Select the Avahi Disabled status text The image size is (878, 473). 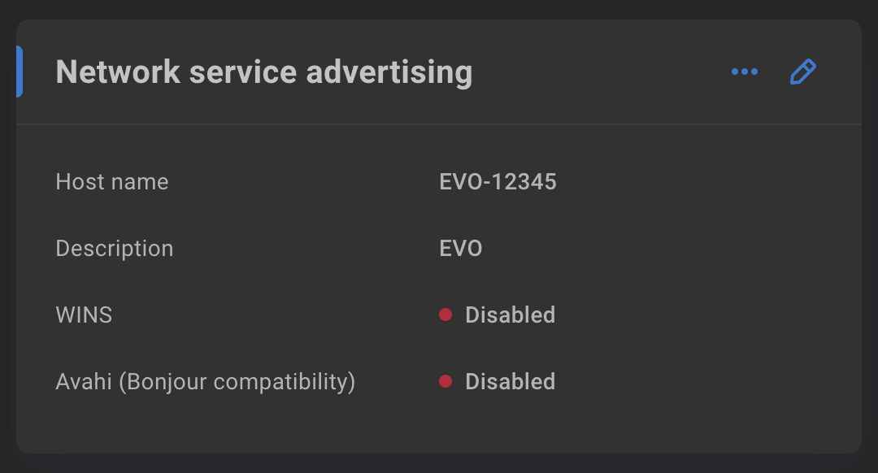point(510,381)
